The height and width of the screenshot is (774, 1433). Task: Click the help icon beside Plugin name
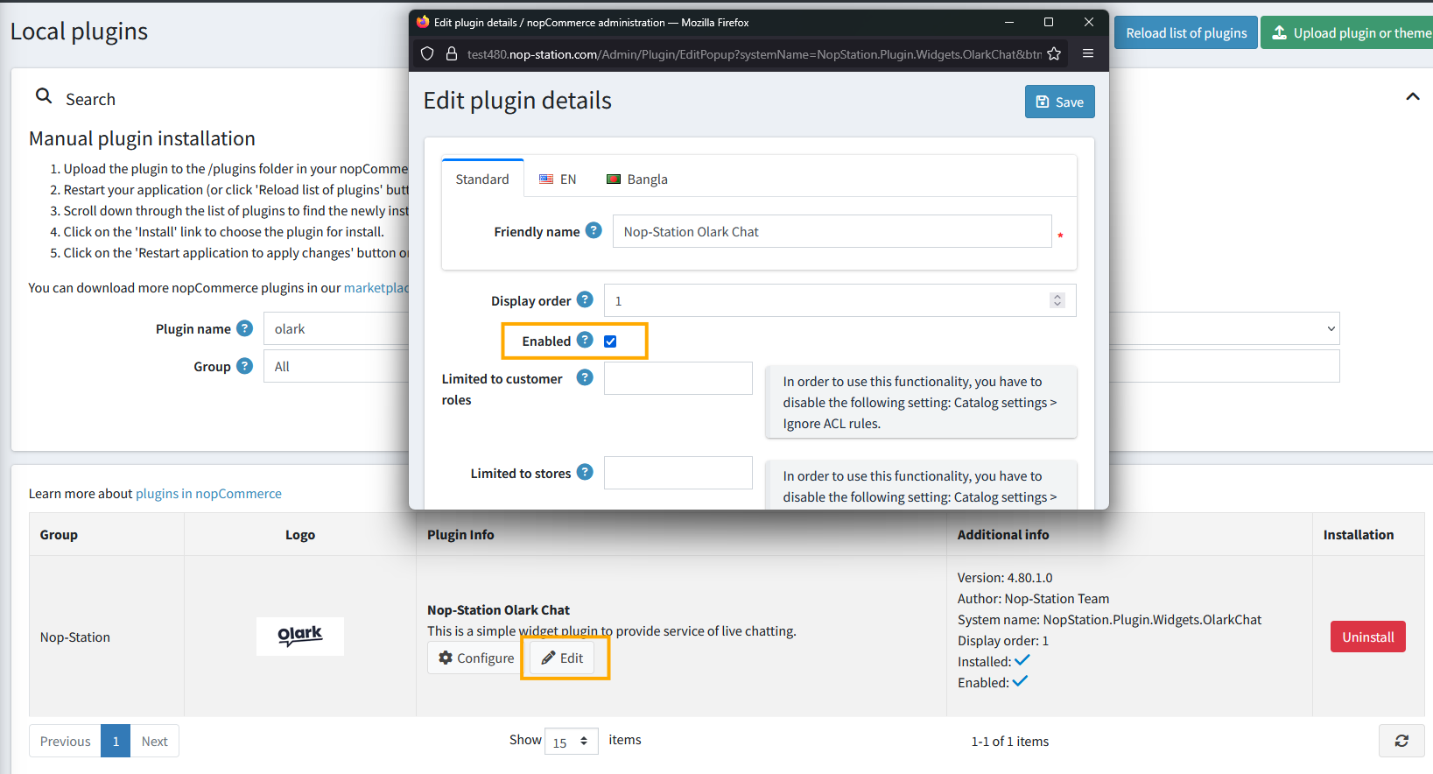click(x=245, y=328)
